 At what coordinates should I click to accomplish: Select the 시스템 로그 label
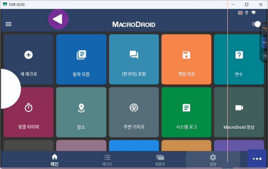coord(186,127)
